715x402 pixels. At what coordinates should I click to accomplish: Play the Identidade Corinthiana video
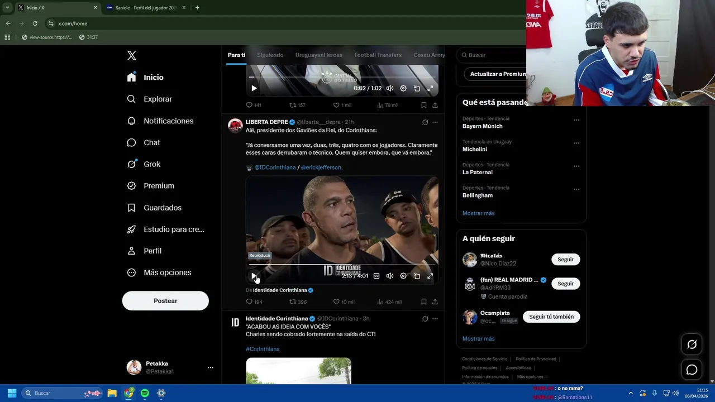(254, 276)
